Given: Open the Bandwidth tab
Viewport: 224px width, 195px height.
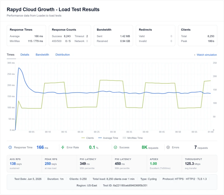Looking at the screenshot, I should (x=42, y=55).
